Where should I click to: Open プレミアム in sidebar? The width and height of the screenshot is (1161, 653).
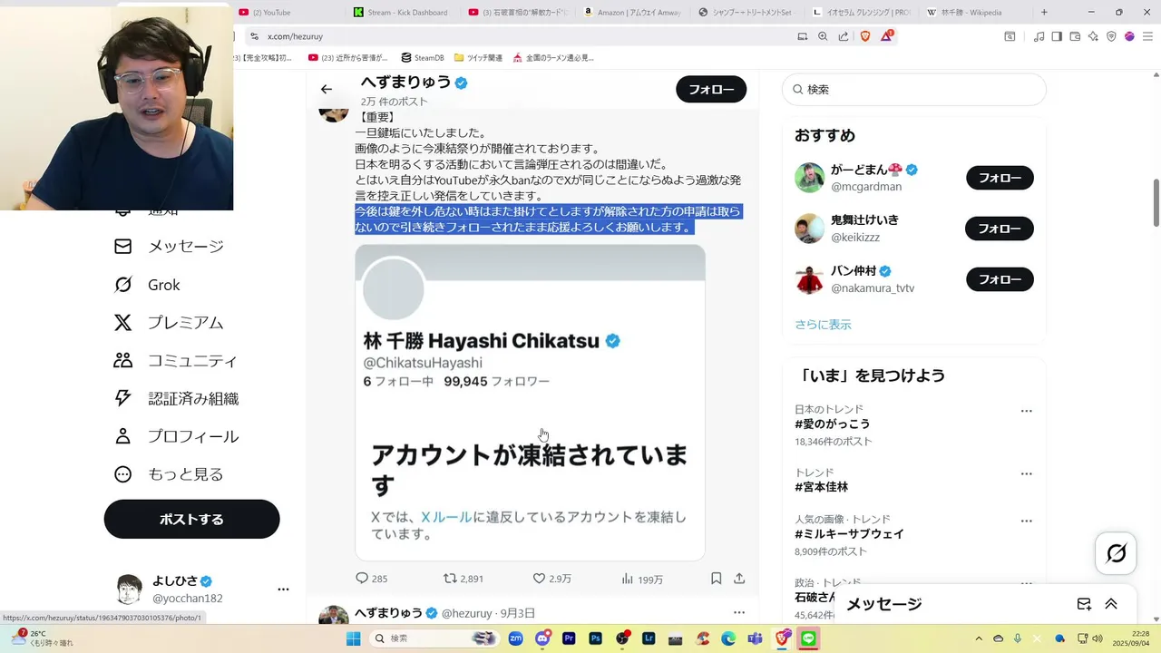[x=169, y=323]
